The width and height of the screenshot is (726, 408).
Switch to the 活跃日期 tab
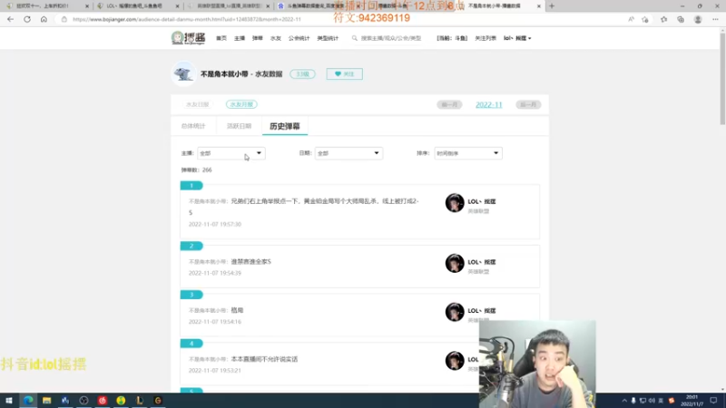point(239,126)
